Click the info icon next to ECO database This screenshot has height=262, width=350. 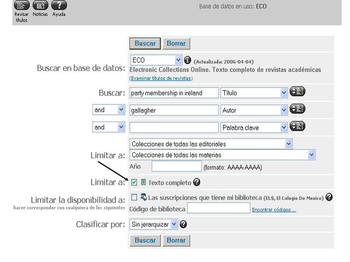coord(187,60)
